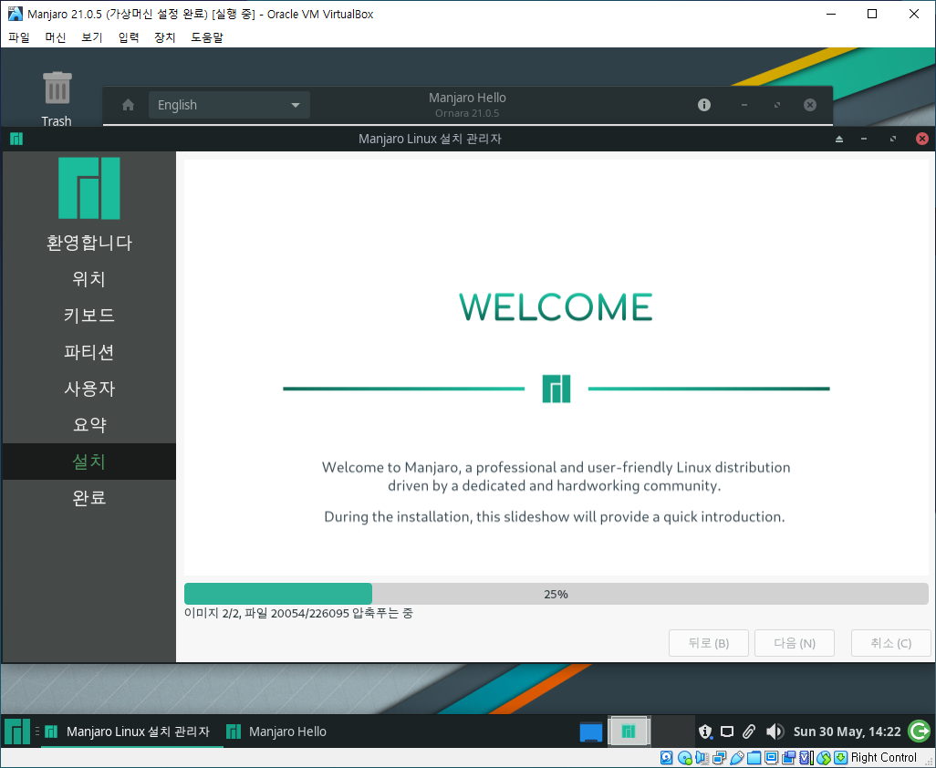Click the 다음 (N) next button
The image size is (936, 768).
point(795,643)
